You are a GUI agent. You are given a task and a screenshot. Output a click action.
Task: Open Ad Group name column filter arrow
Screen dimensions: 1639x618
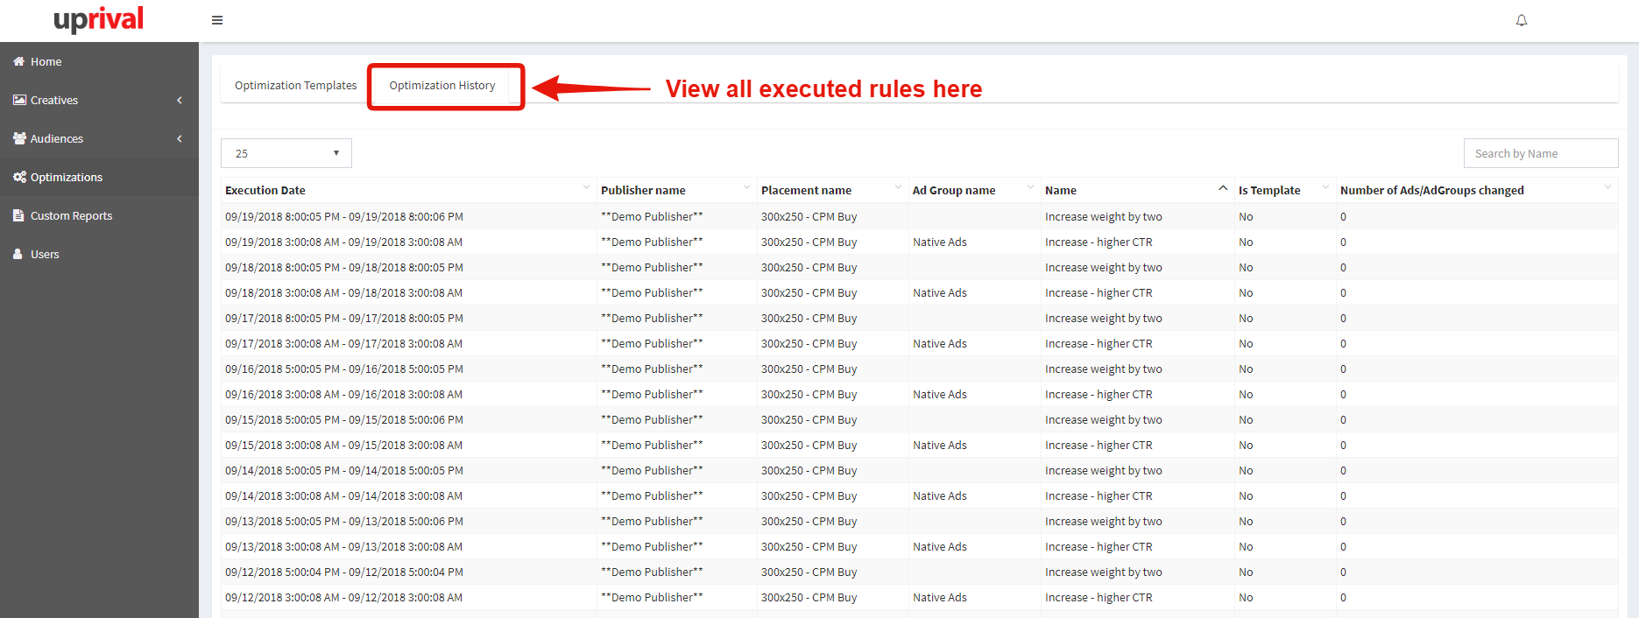tap(1031, 187)
